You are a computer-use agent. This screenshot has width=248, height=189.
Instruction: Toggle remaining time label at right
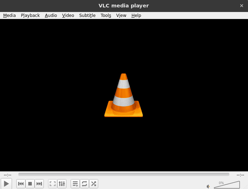pos(240,175)
